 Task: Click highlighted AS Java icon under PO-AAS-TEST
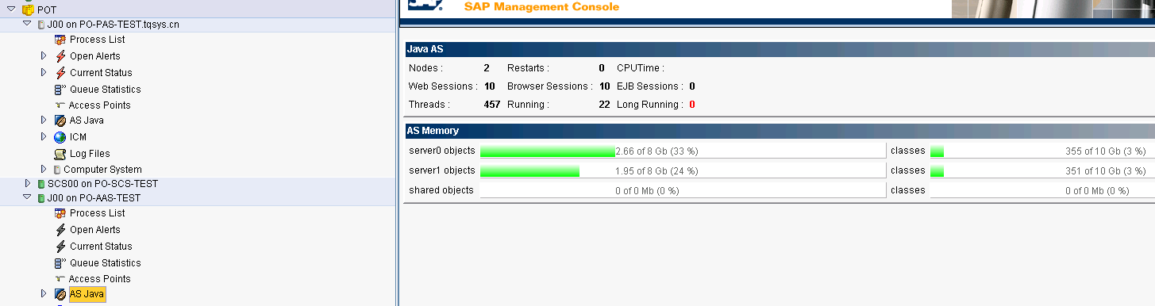(60, 294)
